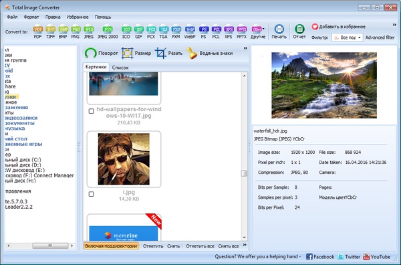
Task: Select PCL conversion icon
Action: tap(216, 31)
